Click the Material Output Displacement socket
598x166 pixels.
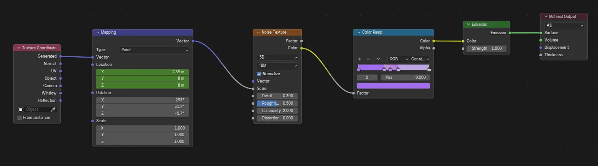point(541,47)
